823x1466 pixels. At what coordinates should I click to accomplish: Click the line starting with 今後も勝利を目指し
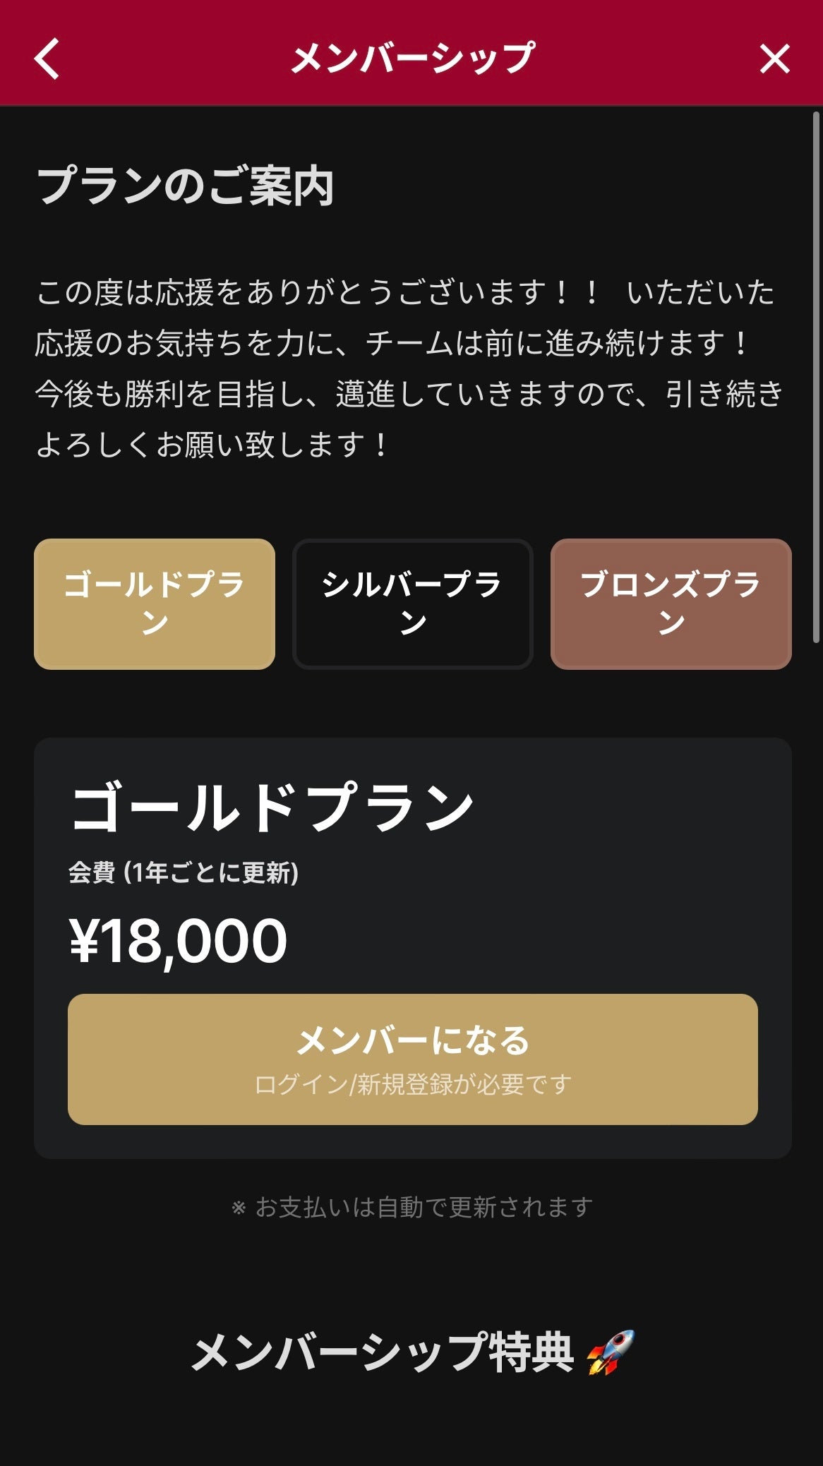(x=409, y=394)
